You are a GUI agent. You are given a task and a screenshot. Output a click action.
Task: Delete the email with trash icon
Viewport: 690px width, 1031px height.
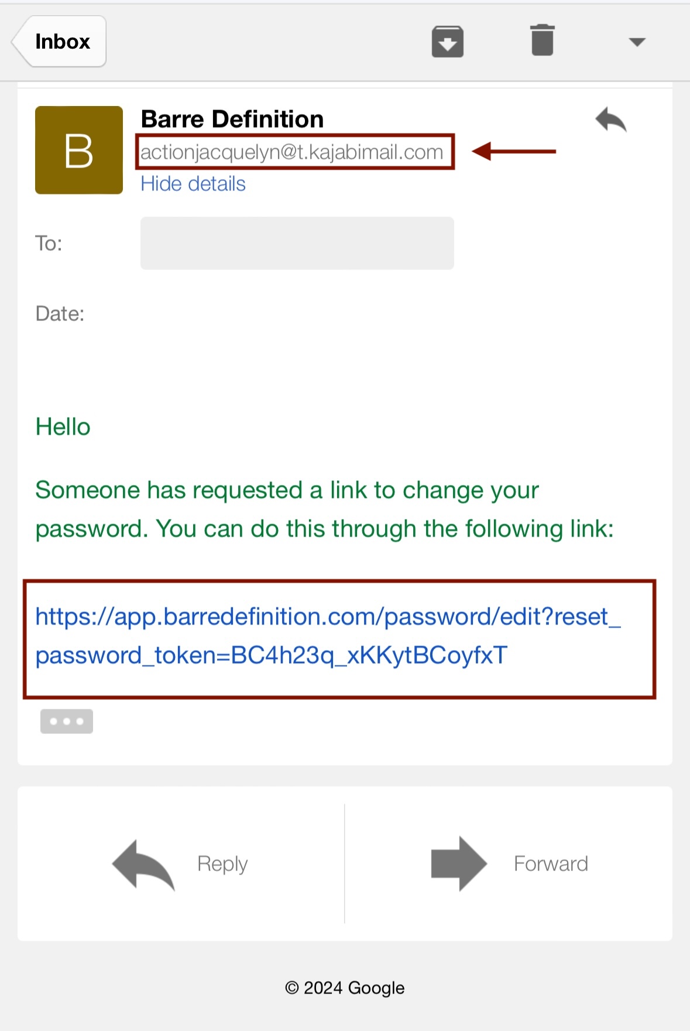[x=543, y=40]
